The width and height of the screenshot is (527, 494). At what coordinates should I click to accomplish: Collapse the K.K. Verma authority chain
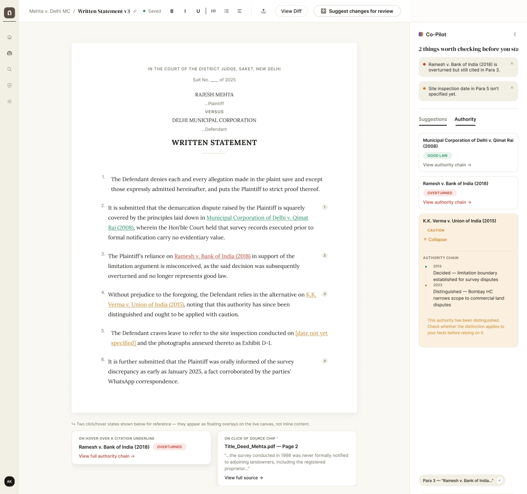pyautogui.click(x=435, y=240)
